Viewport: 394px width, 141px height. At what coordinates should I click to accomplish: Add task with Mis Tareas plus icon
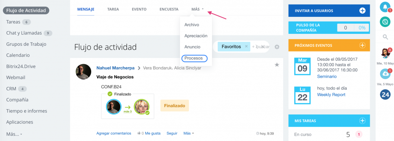pos(362,121)
